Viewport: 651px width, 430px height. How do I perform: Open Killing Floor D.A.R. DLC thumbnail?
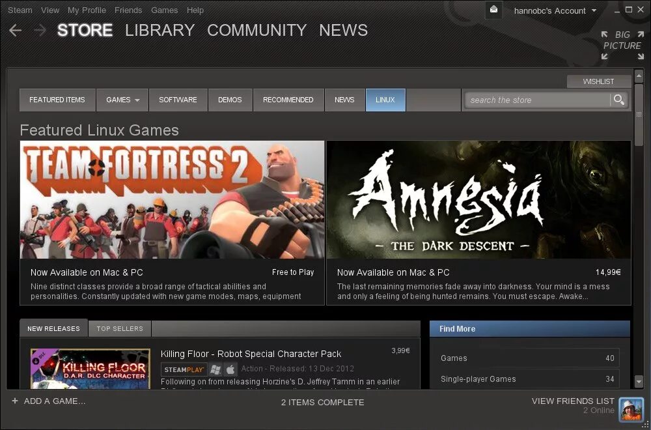(90, 369)
